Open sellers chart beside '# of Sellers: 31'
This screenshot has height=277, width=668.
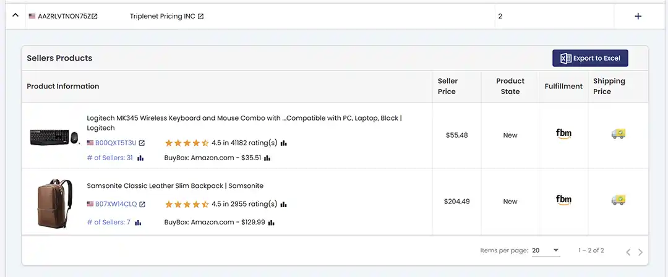tap(140, 158)
